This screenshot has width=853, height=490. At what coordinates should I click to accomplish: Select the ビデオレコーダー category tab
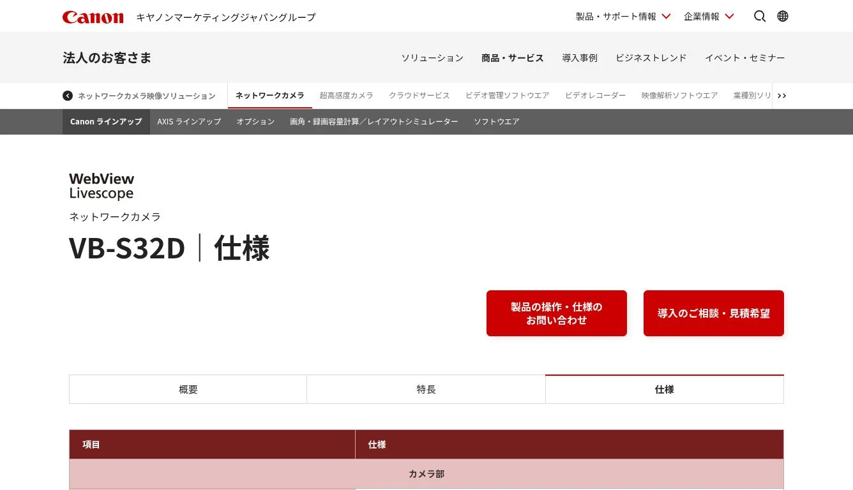coord(596,96)
